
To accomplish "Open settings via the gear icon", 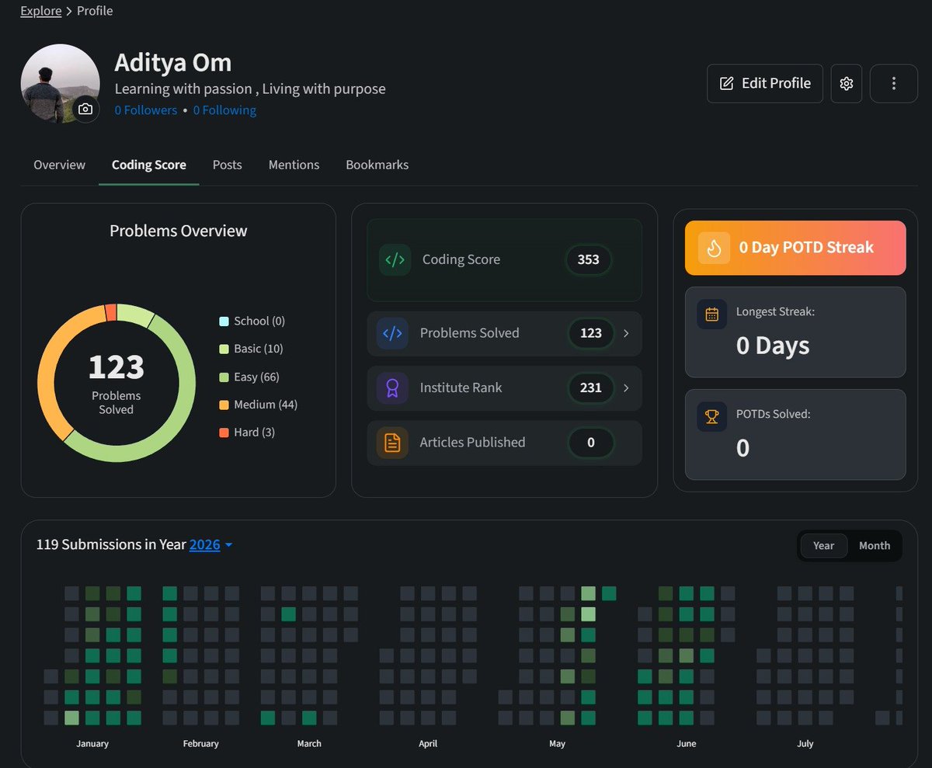I will (847, 83).
